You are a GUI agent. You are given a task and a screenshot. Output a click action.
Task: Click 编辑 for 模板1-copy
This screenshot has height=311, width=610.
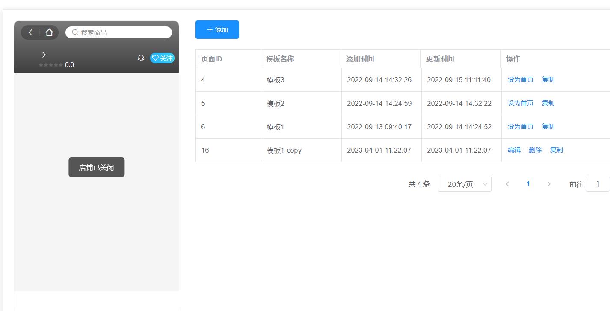pyautogui.click(x=514, y=150)
